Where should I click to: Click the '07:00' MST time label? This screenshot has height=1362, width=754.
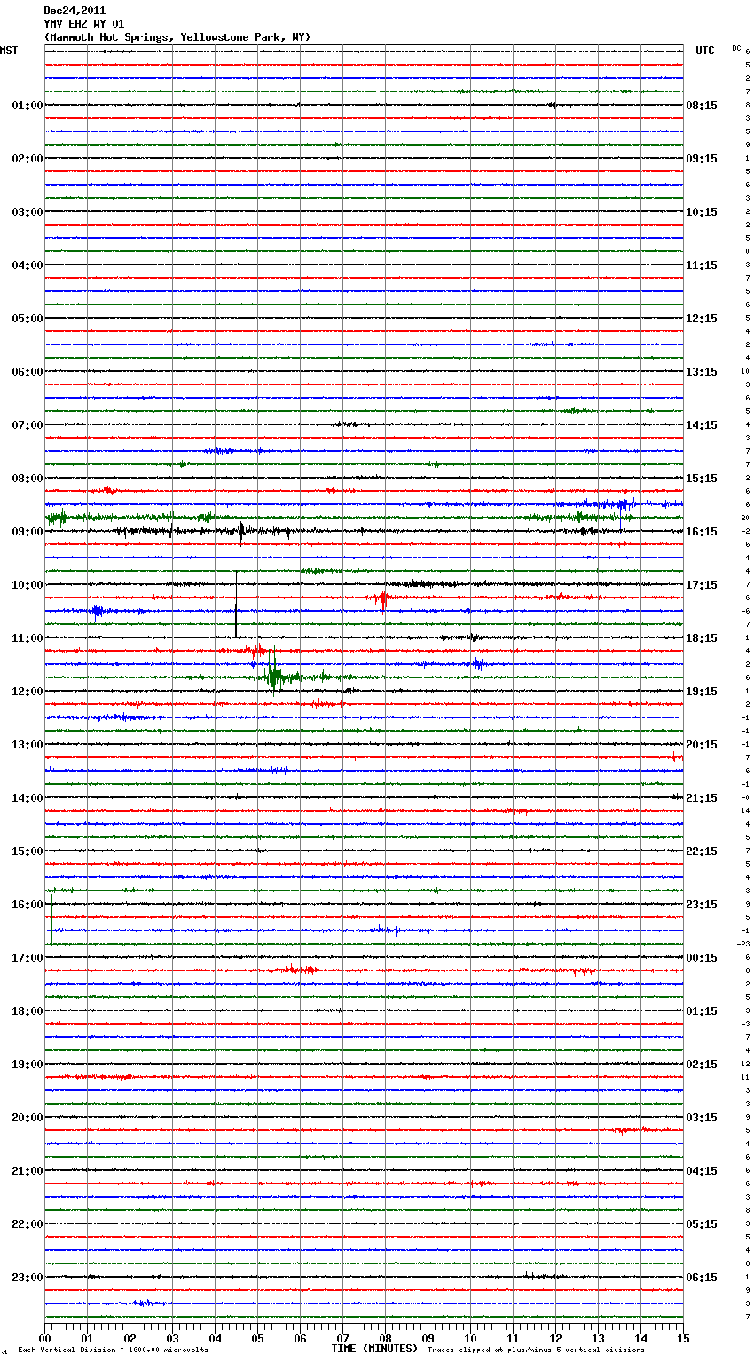pos(27,425)
